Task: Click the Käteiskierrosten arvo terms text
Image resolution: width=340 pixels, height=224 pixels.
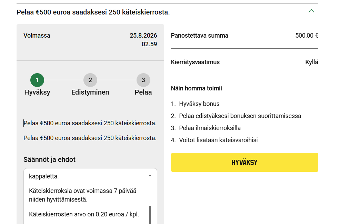Action: (84, 214)
